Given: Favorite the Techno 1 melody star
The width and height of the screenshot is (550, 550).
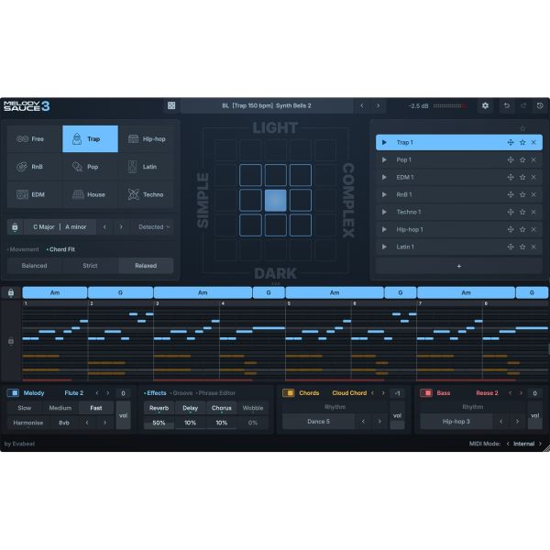Looking at the screenshot, I should (522, 212).
